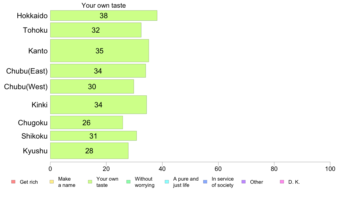This screenshot has width=338, height=209.
Task: Select the Tohoku bar labeled 32
Action: click(x=96, y=30)
